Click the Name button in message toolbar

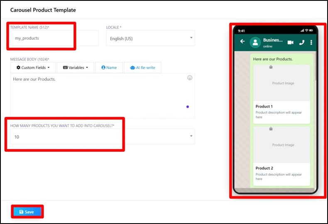(109, 67)
